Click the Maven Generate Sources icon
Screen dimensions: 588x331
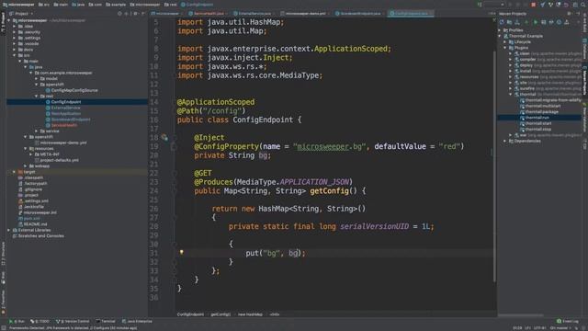[509, 22]
